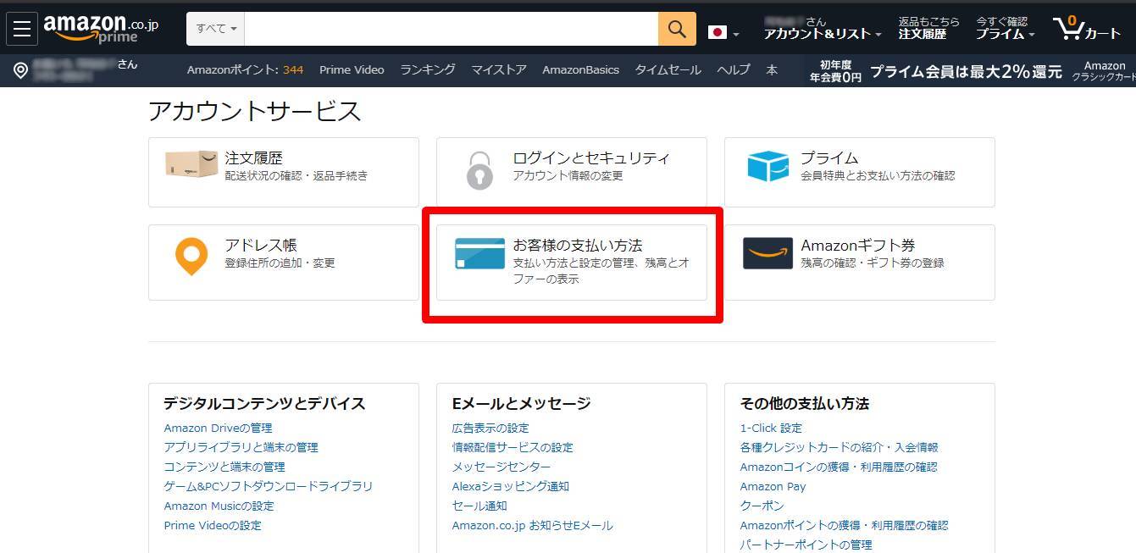Image resolution: width=1136 pixels, height=553 pixels.
Task: Open the アドレス帳 card title
Action: [x=261, y=246]
